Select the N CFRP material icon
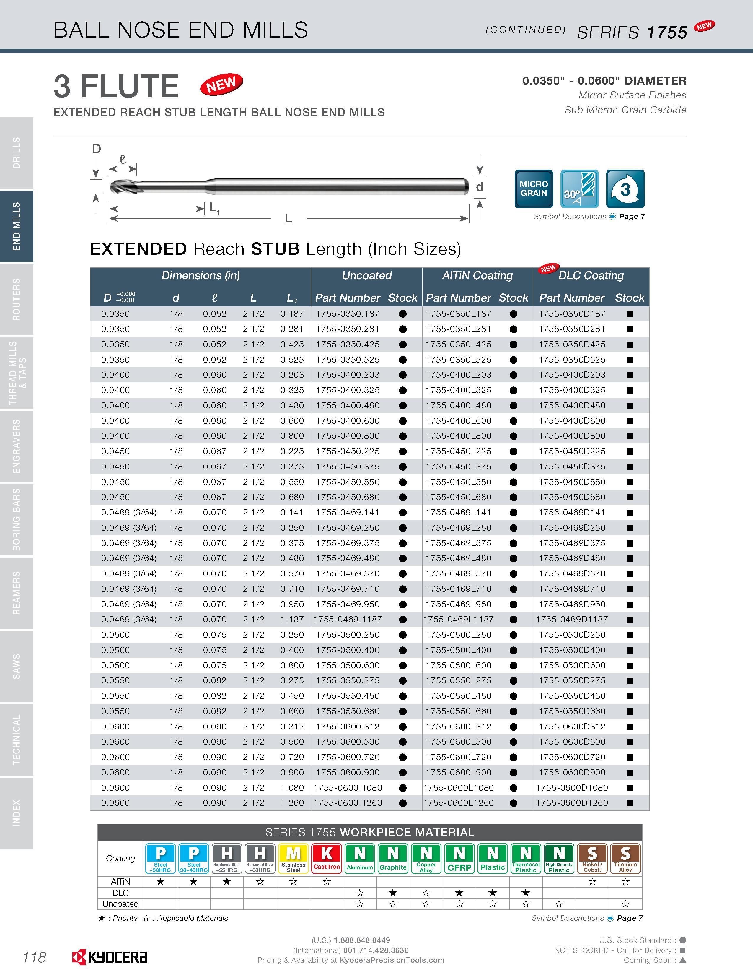 459,859
